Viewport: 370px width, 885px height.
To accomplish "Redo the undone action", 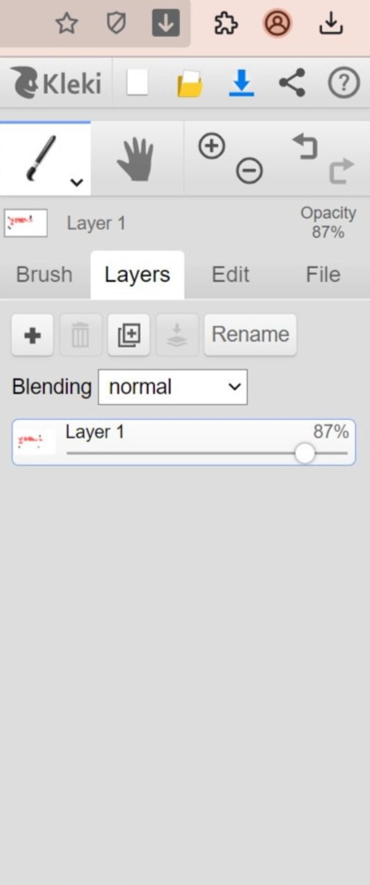I will pyautogui.click(x=341, y=170).
